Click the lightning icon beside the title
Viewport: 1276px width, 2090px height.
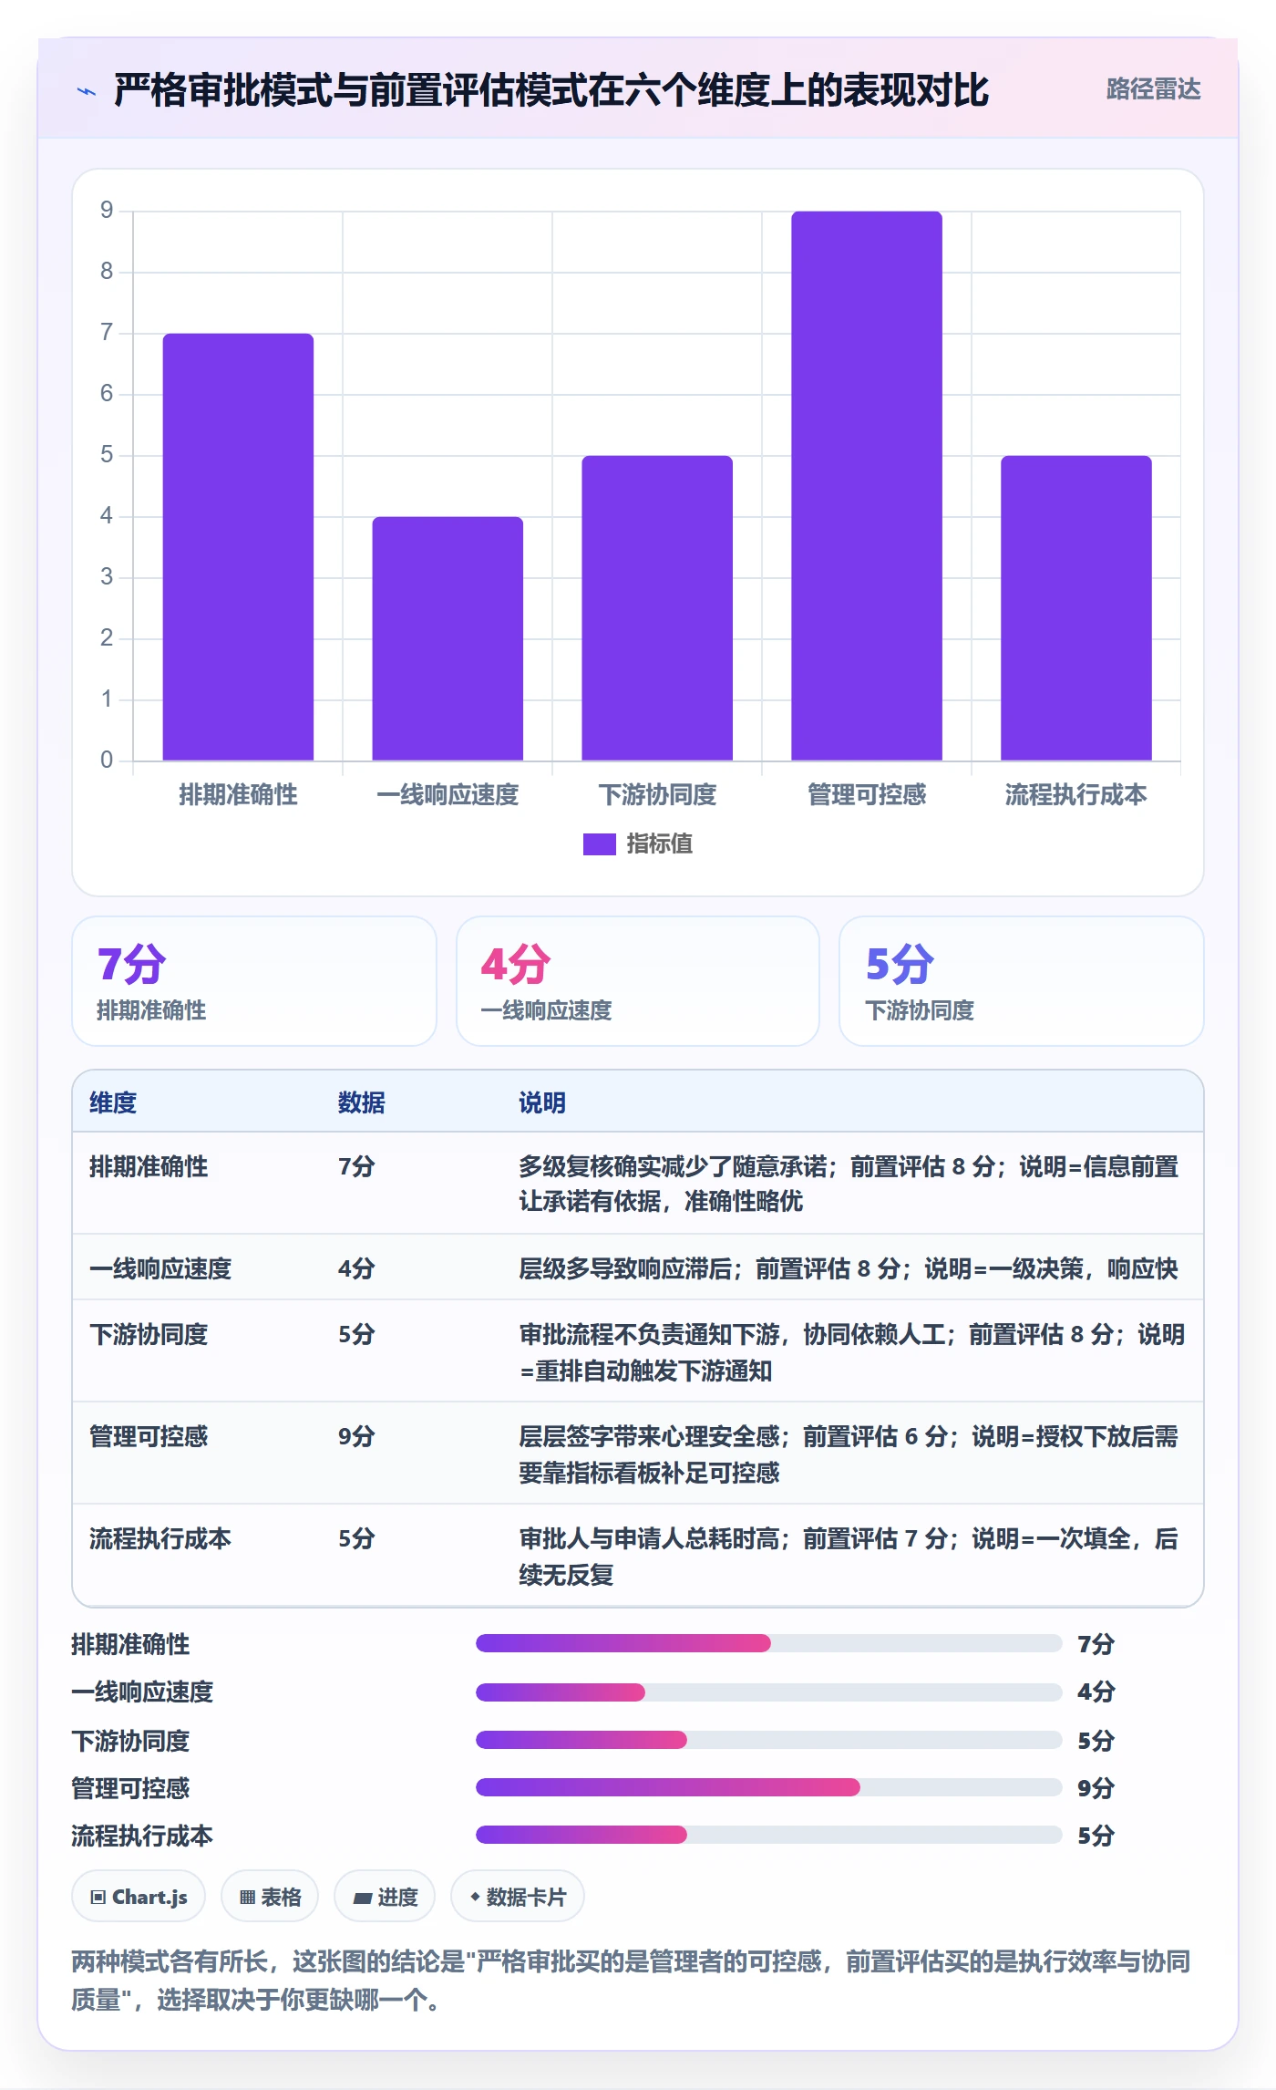87,91
